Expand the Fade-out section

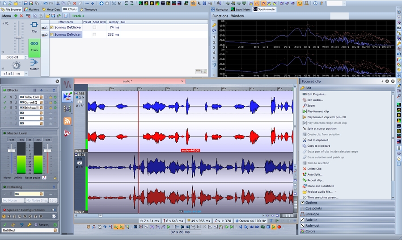pyautogui.click(x=347, y=225)
